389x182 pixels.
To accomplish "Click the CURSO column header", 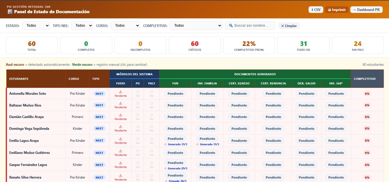I will pos(77,79).
